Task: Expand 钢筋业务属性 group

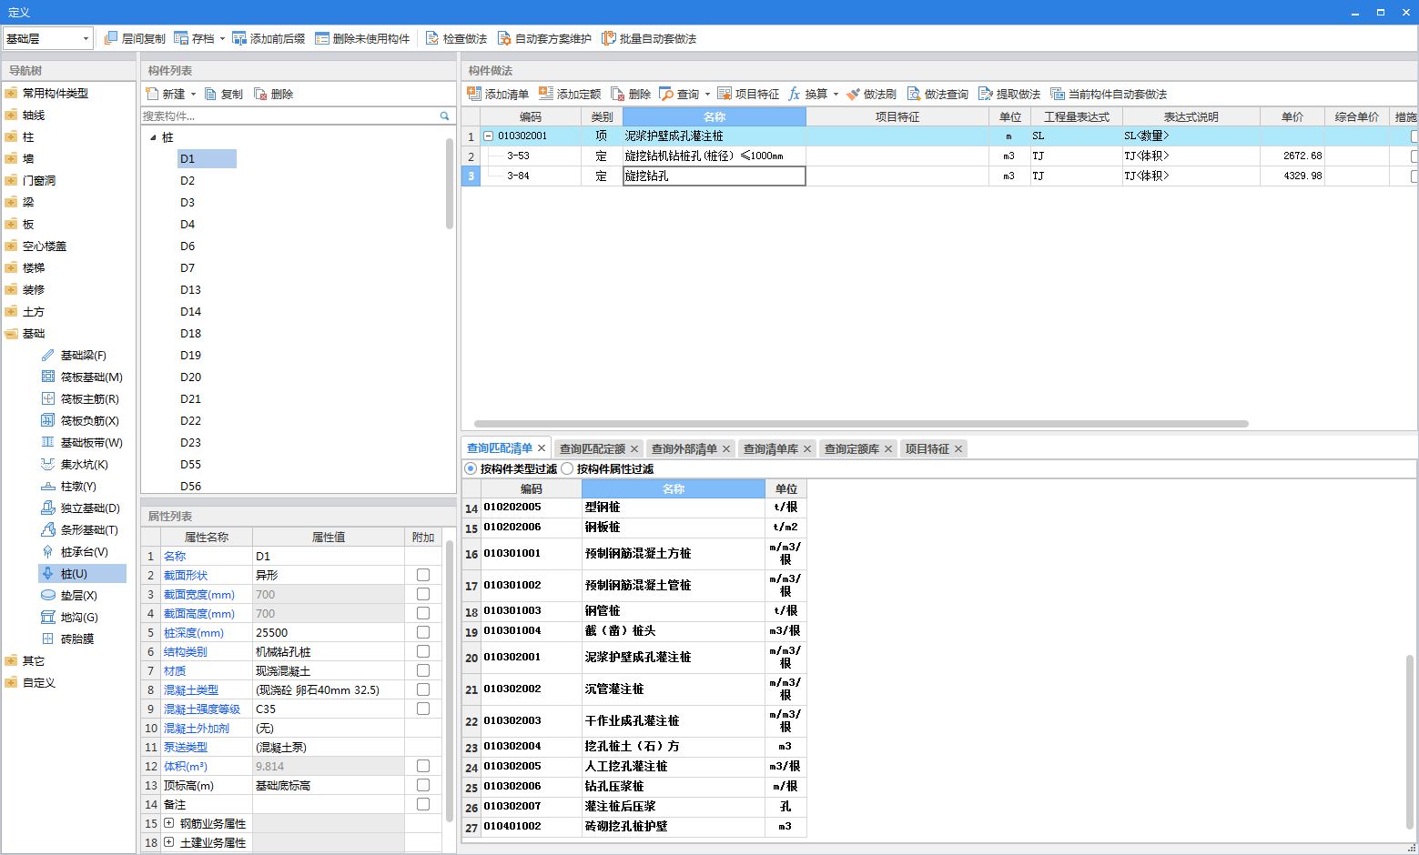Action: 168,822
